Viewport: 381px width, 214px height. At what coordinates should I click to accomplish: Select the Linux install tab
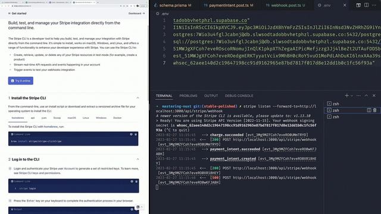(86, 118)
